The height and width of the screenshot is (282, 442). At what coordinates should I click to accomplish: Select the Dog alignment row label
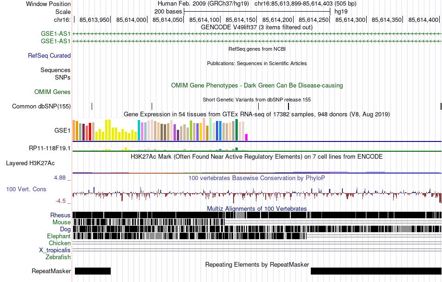[x=65, y=229]
